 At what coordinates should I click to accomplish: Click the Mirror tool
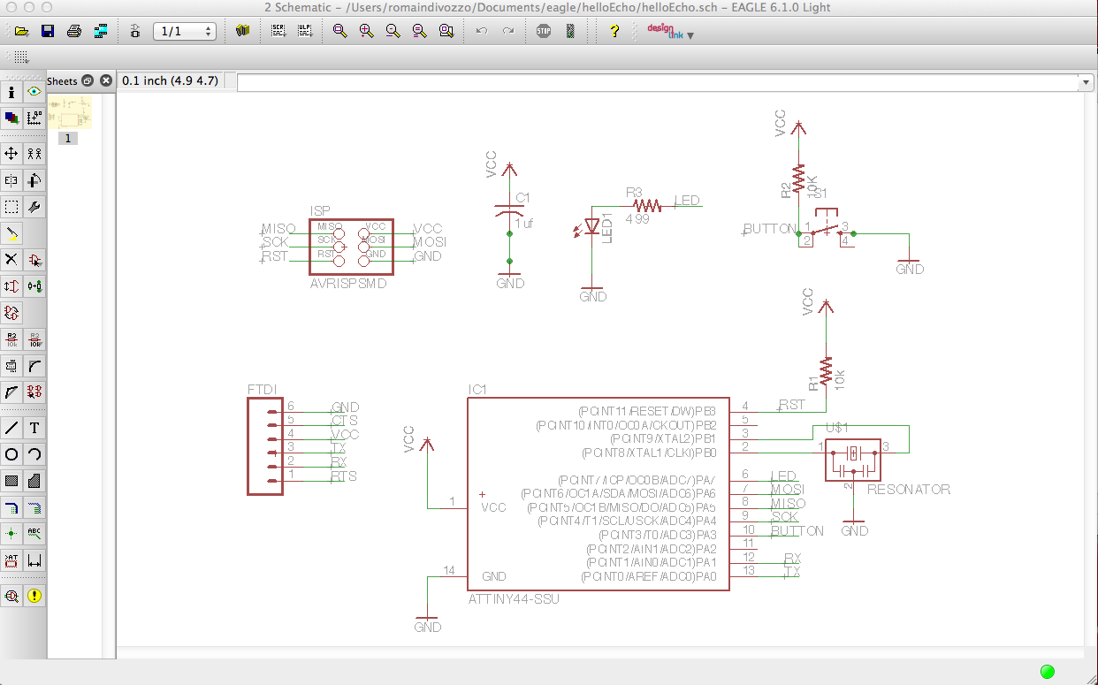11,180
